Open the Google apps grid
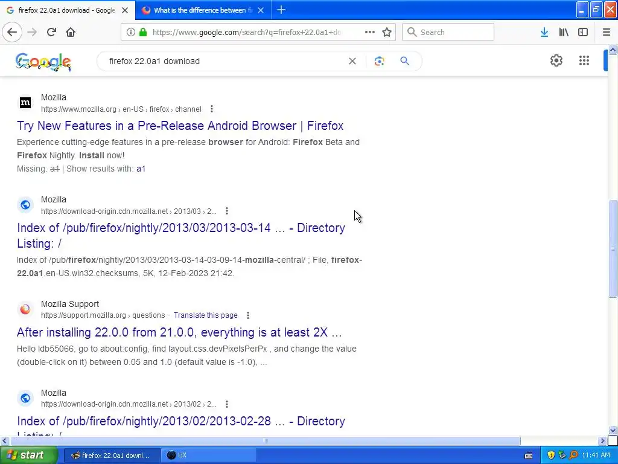This screenshot has width=618, height=464. 584,61
